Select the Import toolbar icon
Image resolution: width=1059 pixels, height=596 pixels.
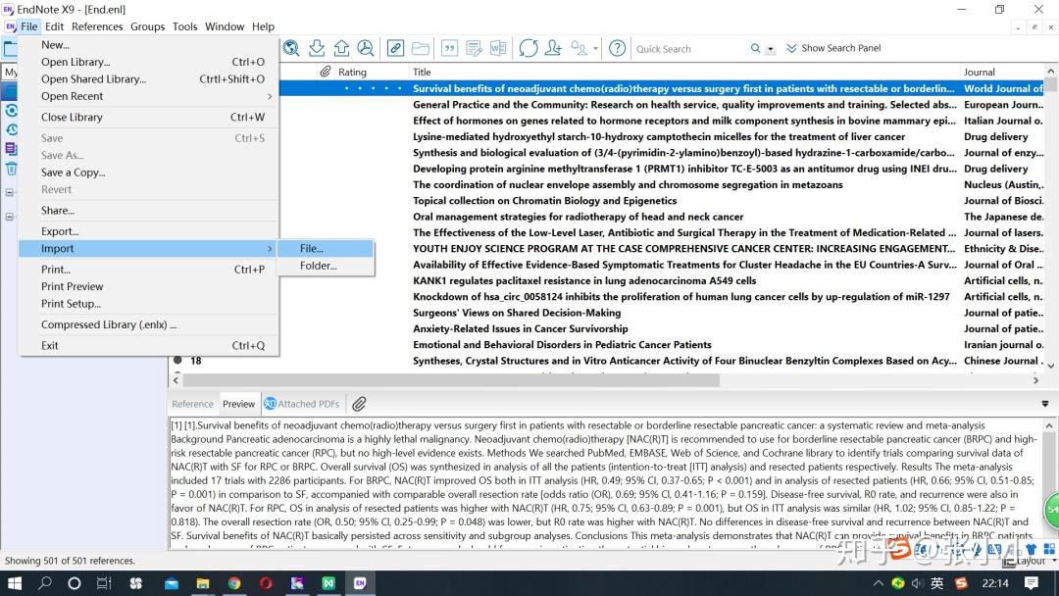pyautogui.click(x=317, y=47)
